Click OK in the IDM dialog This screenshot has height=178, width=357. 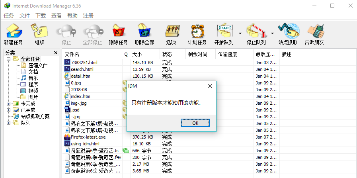point(195,123)
